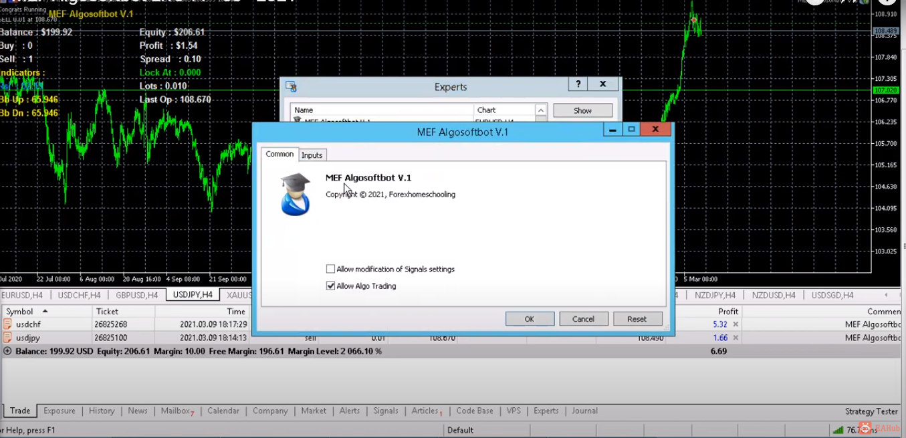Click Cancel in MEF Algosoftbot dialog
906x438 pixels.
click(583, 319)
